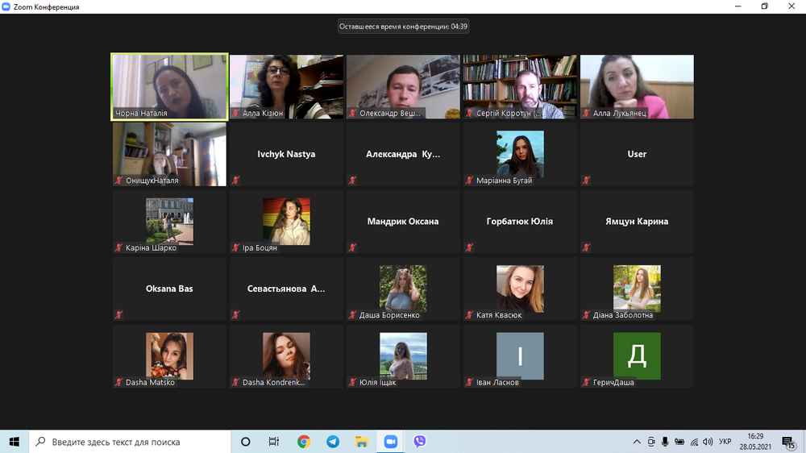Show hidden system tray icons
Image resolution: width=806 pixels, height=453 pixels.
637,442
